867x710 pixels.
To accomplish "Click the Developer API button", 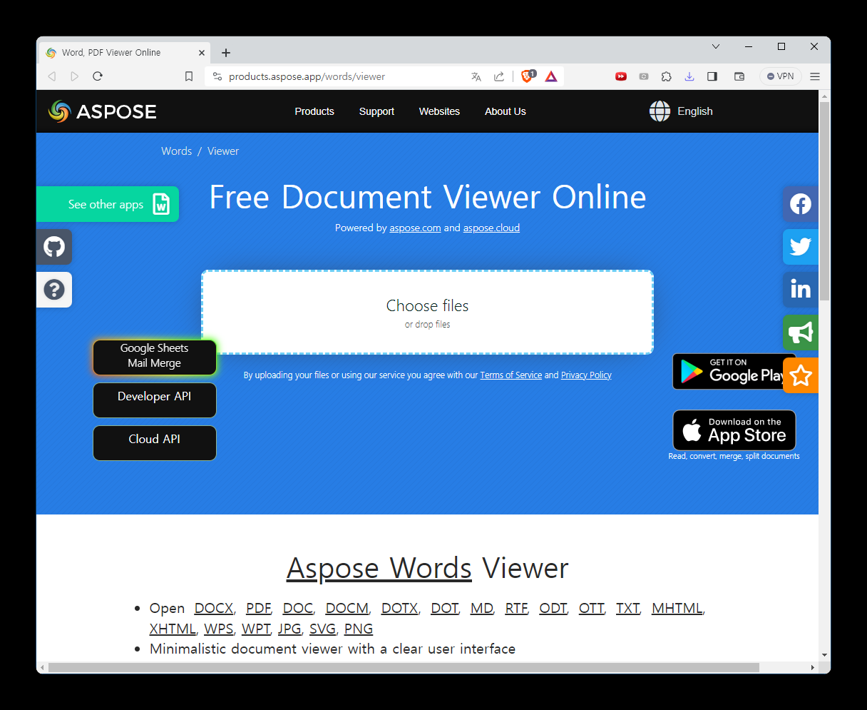I will 155,400.
